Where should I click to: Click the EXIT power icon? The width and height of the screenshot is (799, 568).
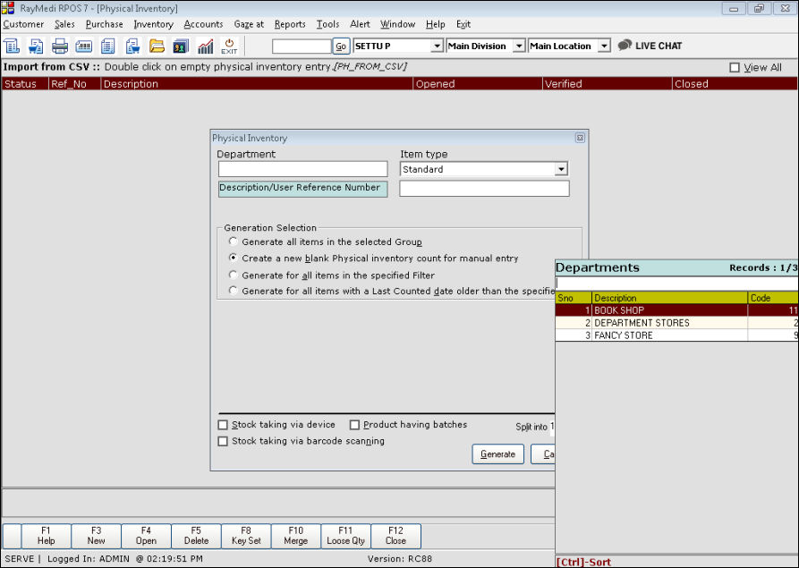tap(229, 47)
